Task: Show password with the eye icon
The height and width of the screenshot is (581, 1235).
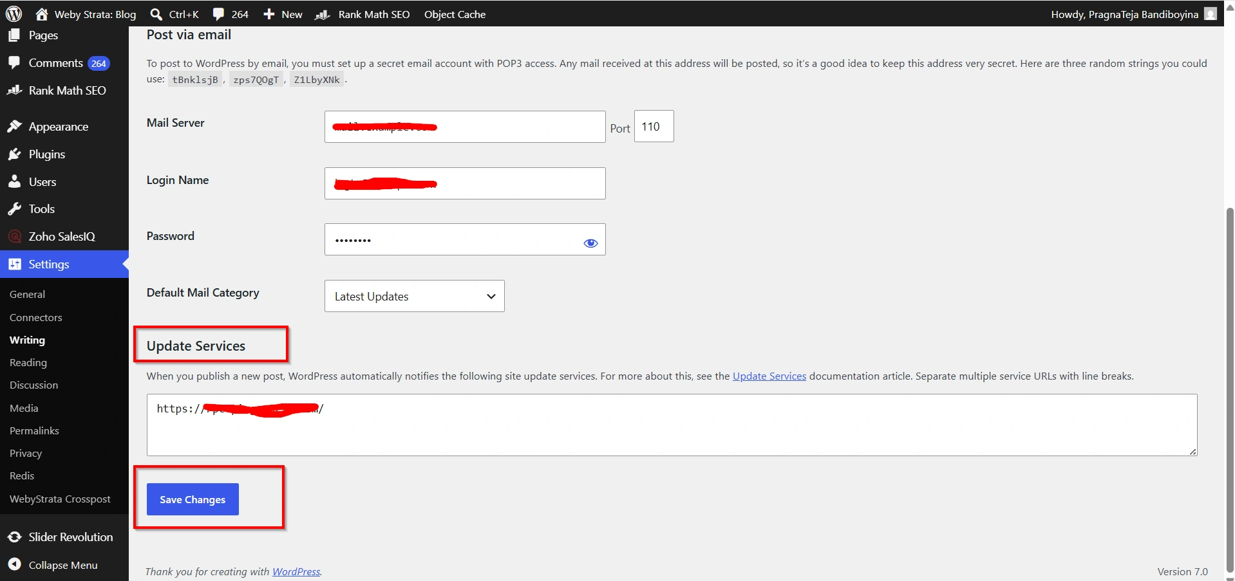Action: point(590,243)
